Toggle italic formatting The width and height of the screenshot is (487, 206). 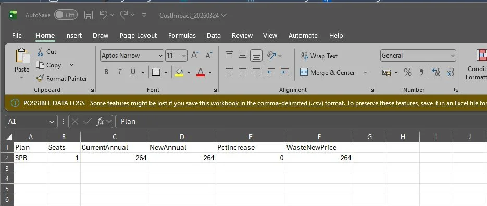tap(120, 72)
